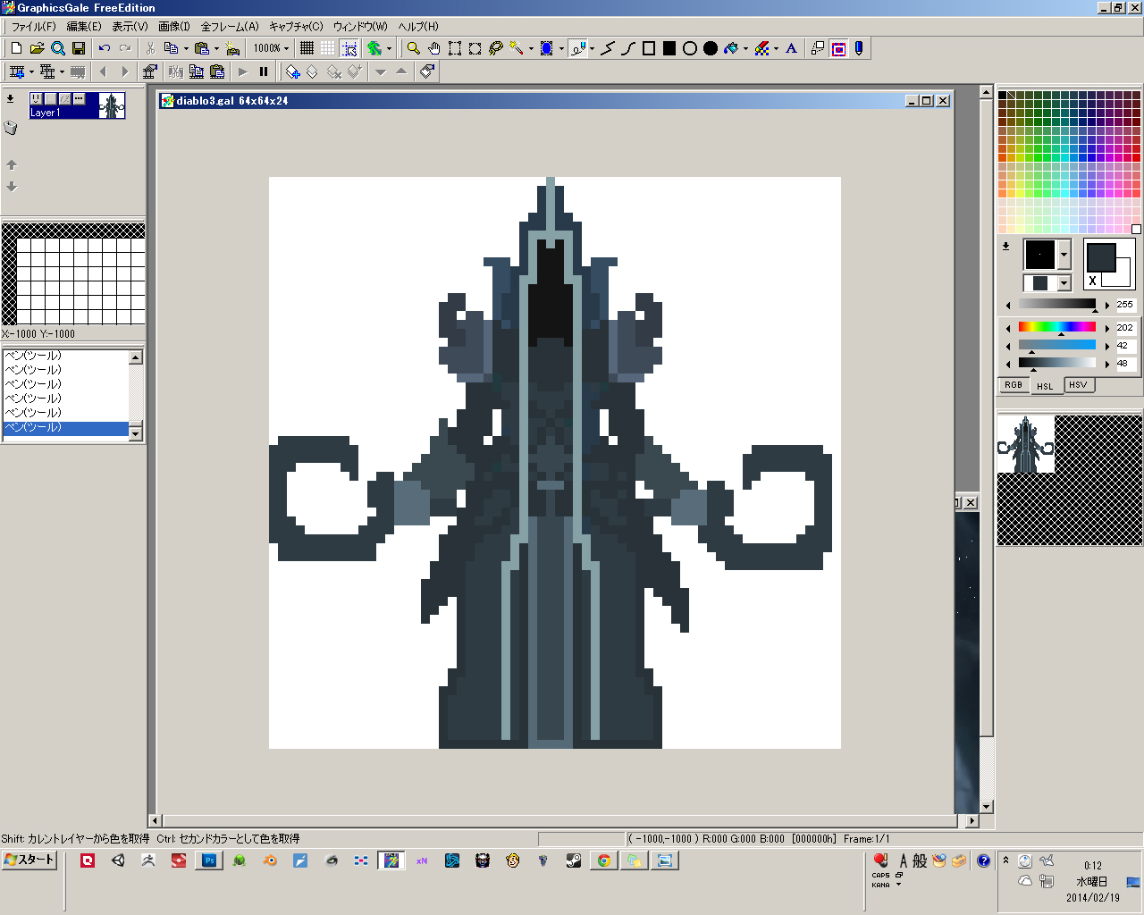Toggle the pixel grid display
Screen dimensions: 1144x915
click(x=307, y=48)
